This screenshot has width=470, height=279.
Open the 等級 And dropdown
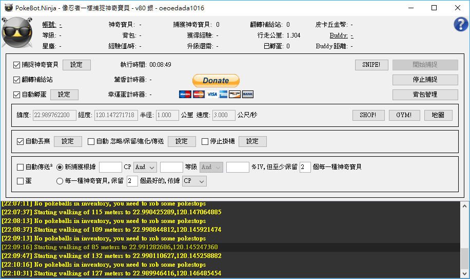coord(211,167)
